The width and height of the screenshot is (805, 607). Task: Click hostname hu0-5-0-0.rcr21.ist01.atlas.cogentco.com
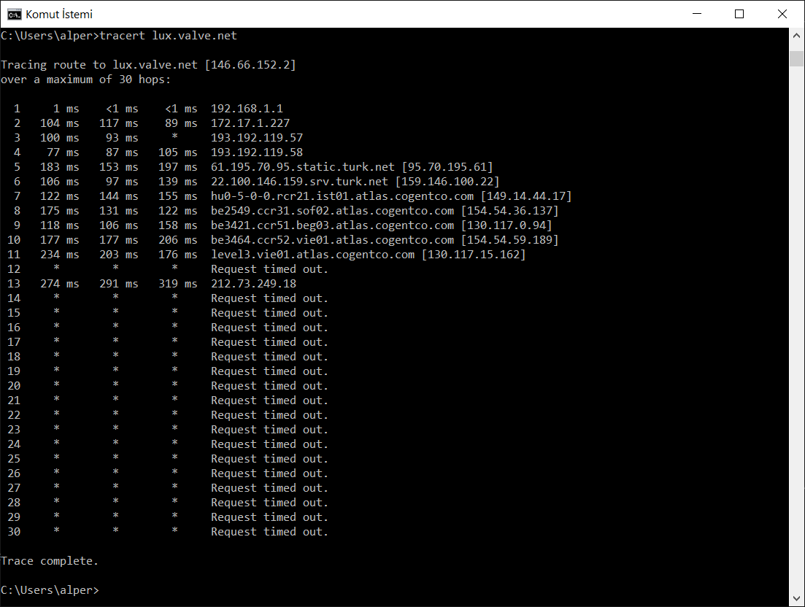click(x=342, y=196)
